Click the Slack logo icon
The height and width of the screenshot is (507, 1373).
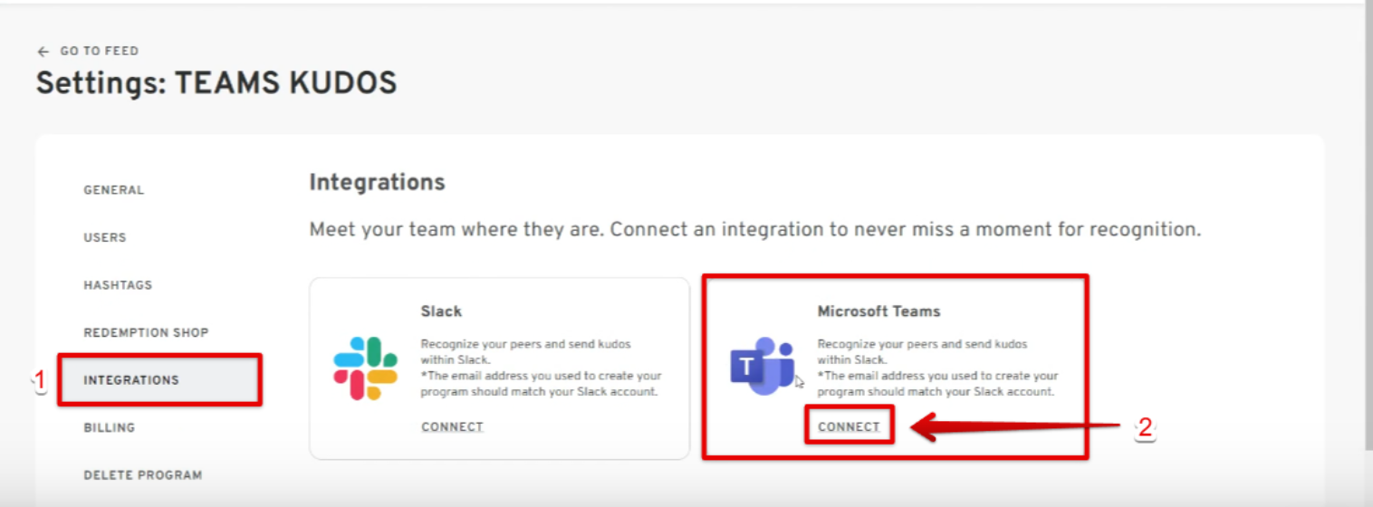[x=365, y=368]
